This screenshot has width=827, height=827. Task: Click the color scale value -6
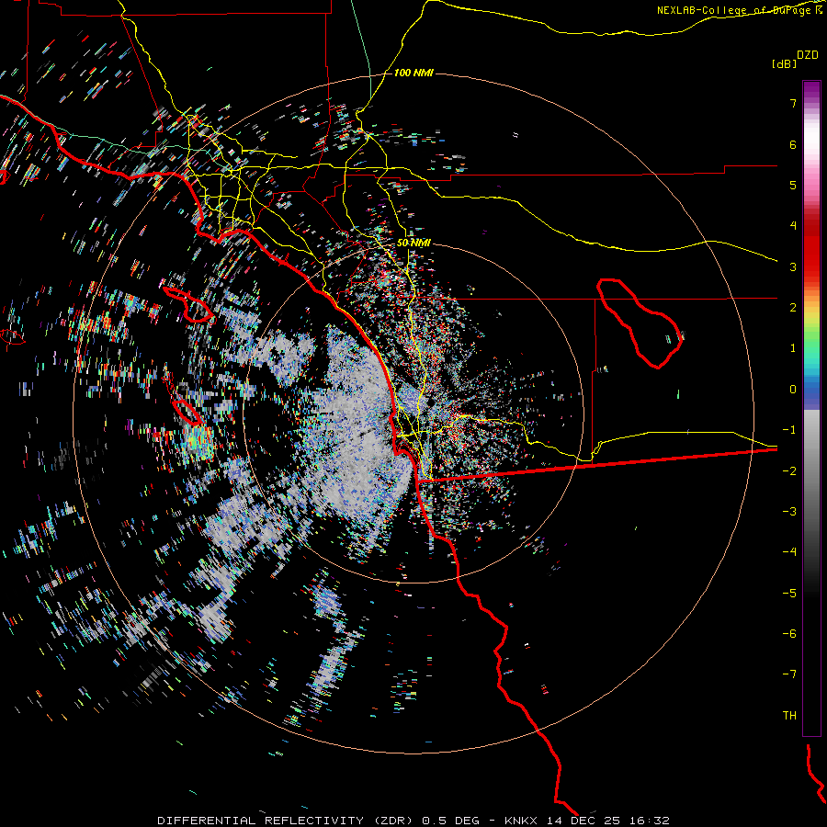pos(789,634)
